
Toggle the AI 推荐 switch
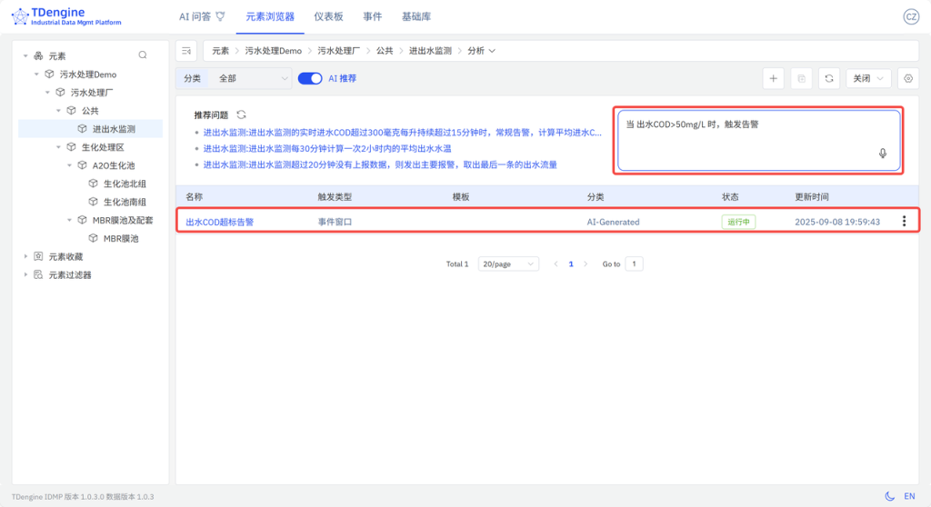coord(310,78)
